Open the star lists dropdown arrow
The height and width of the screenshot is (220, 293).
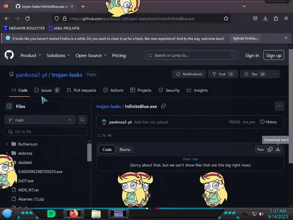[275, 74]
